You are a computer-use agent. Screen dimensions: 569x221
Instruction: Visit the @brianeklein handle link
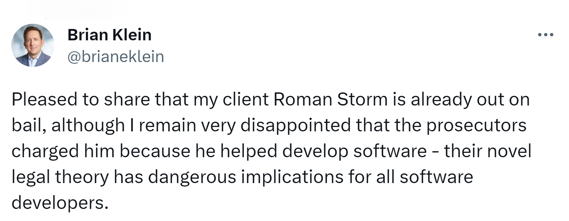[116, 57]
